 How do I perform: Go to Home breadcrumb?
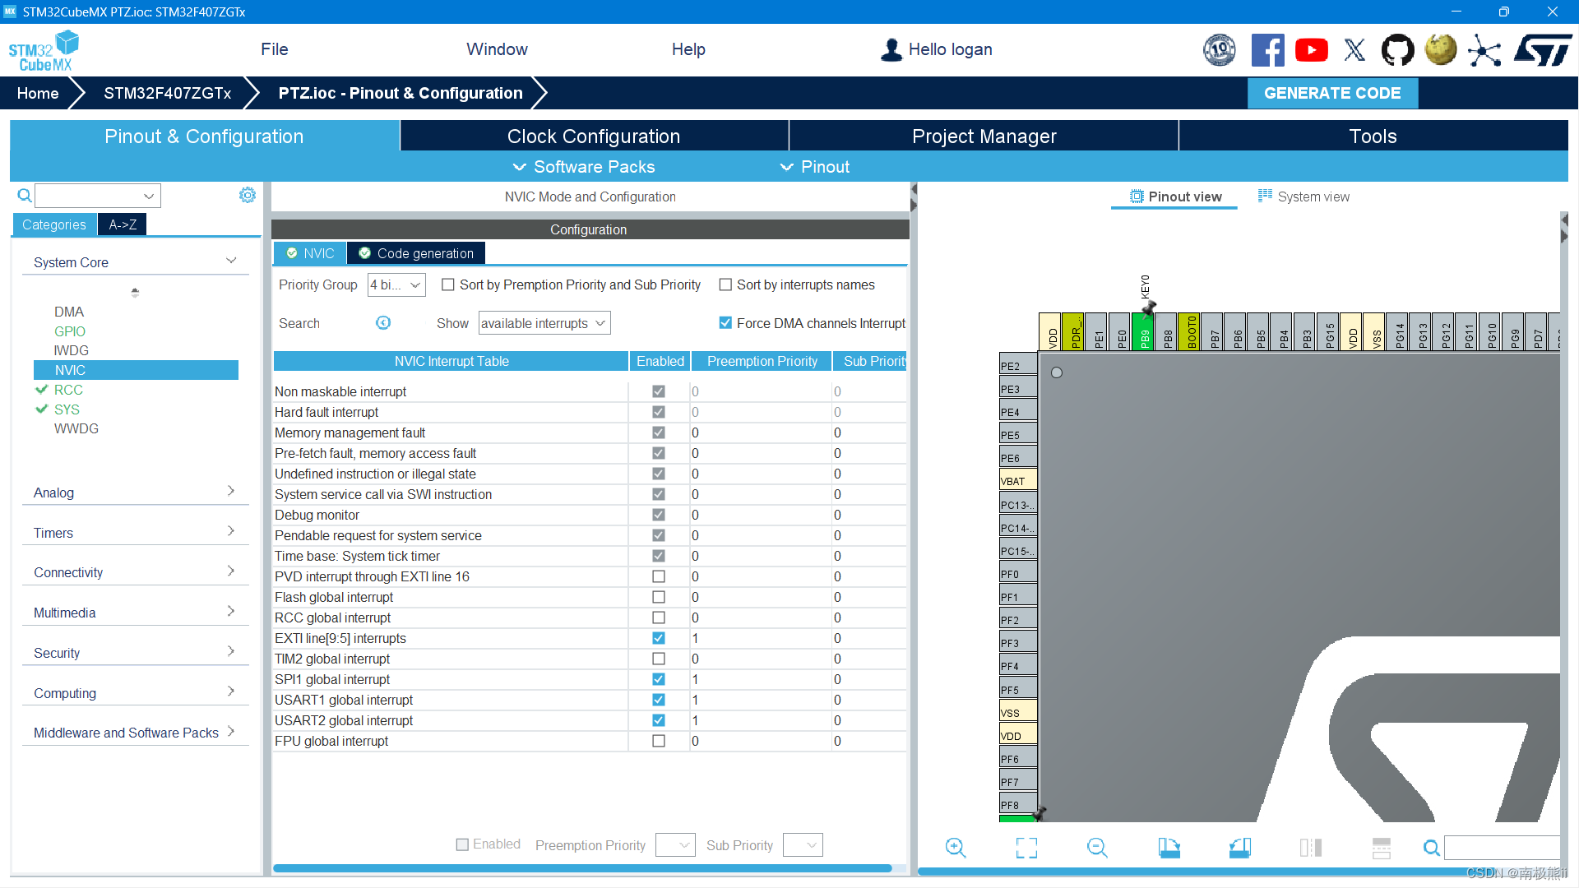tap(38, 93)
